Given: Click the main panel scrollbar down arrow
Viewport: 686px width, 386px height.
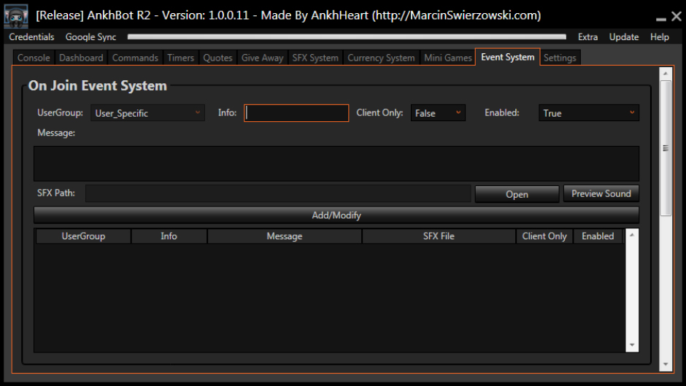Looking at the screenshot, I should [666, 364].
